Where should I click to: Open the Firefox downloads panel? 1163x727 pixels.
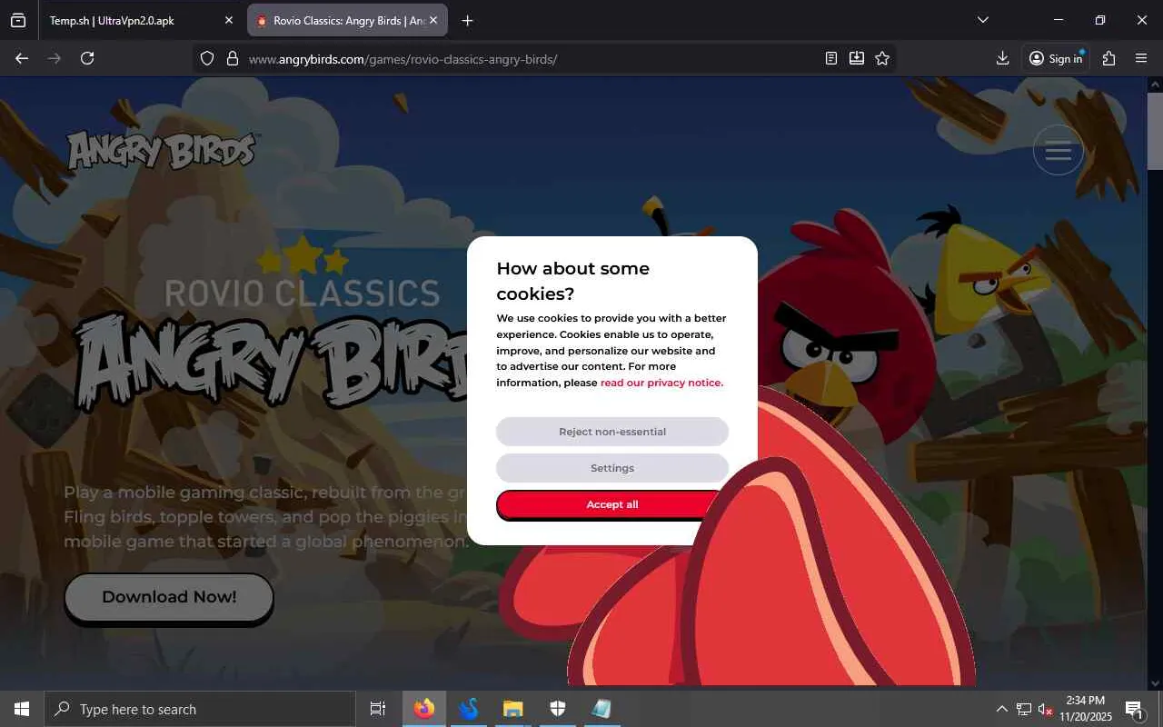pyautogui.click(x=1002, y=58)
